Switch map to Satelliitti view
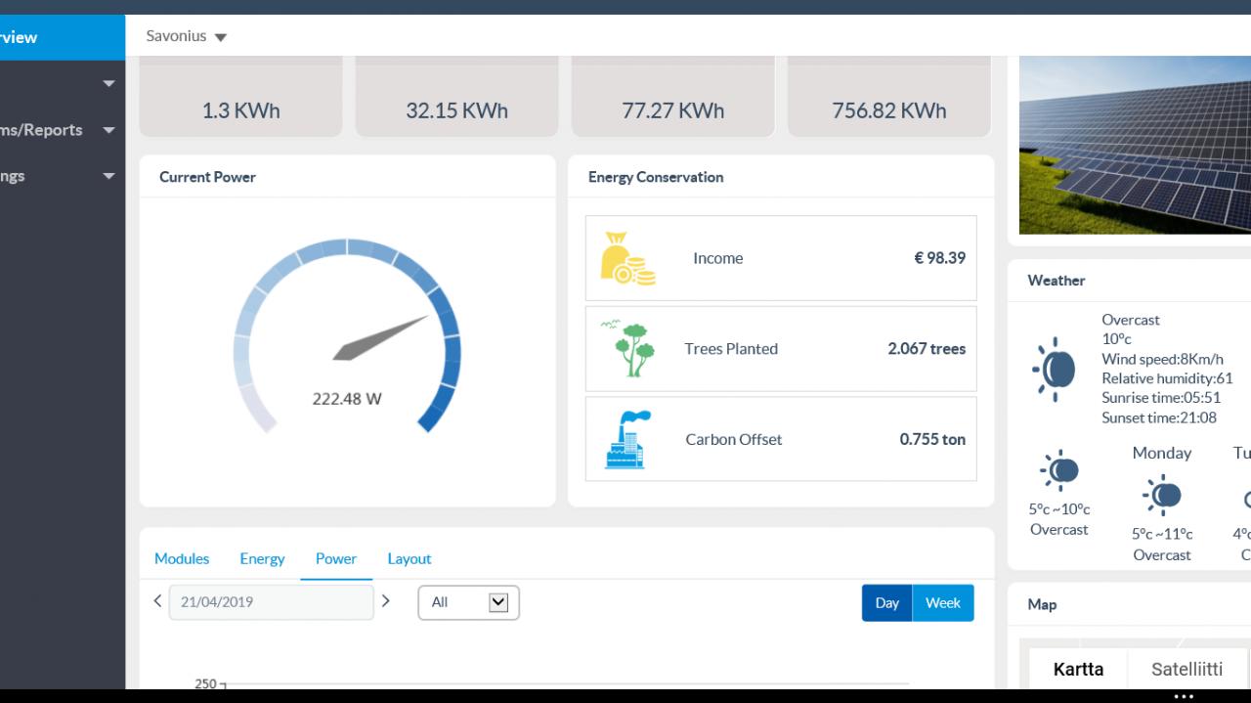This screenshot has height=703, width=1251. point(1186,670)
